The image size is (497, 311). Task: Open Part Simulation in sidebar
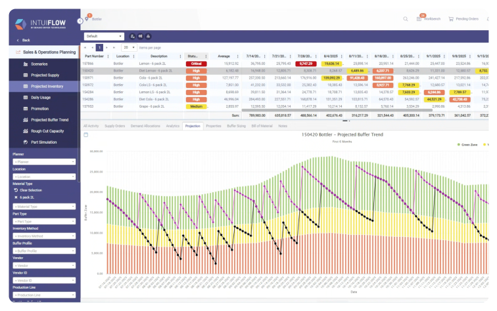coord(44,142)
